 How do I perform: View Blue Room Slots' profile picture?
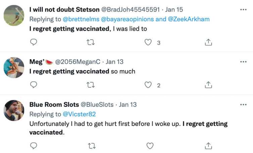click(14, 110)
